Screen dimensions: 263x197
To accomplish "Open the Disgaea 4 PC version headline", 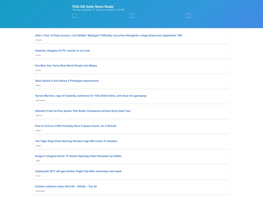I will point(62,51).
